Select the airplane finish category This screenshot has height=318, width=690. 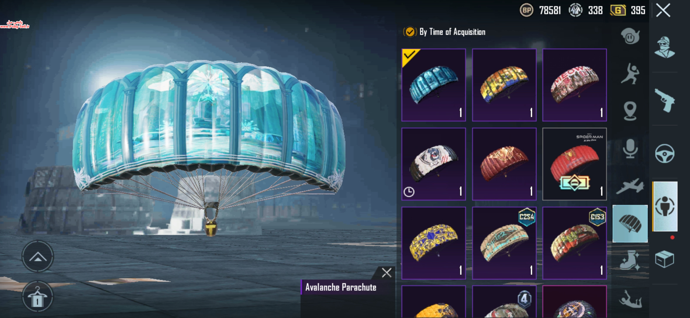[x=630, y=186]
